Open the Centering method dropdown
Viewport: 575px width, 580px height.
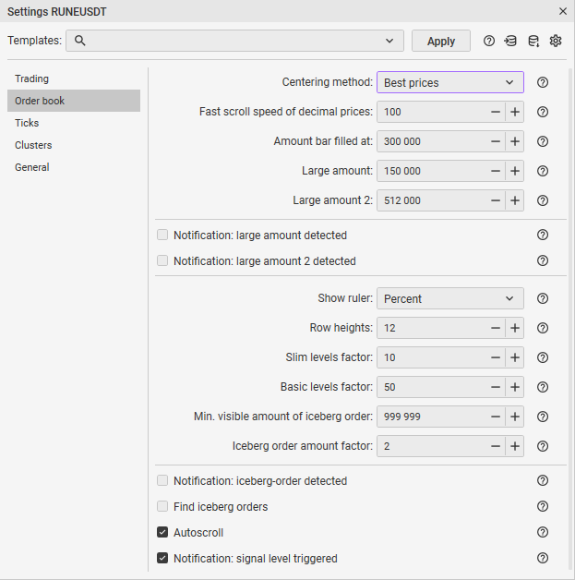(x=450, y=82)
